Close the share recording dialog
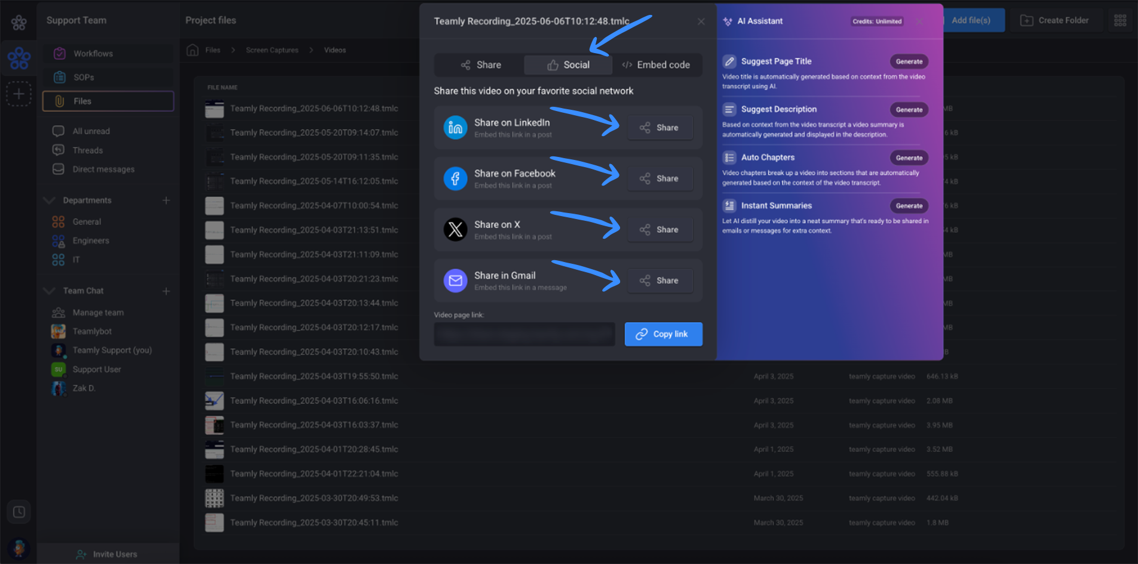Image resolution: width=1138 pixels, height=564 pixels. [701, 21]
